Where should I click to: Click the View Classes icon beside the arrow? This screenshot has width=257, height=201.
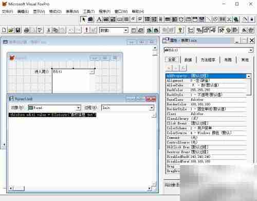(91, 19)
